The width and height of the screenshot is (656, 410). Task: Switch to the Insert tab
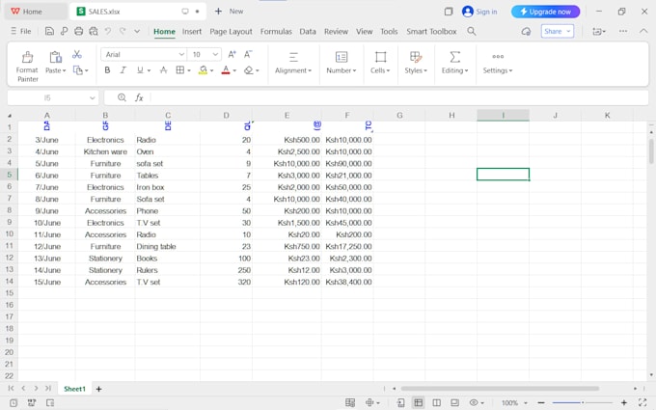click(192, 32)
